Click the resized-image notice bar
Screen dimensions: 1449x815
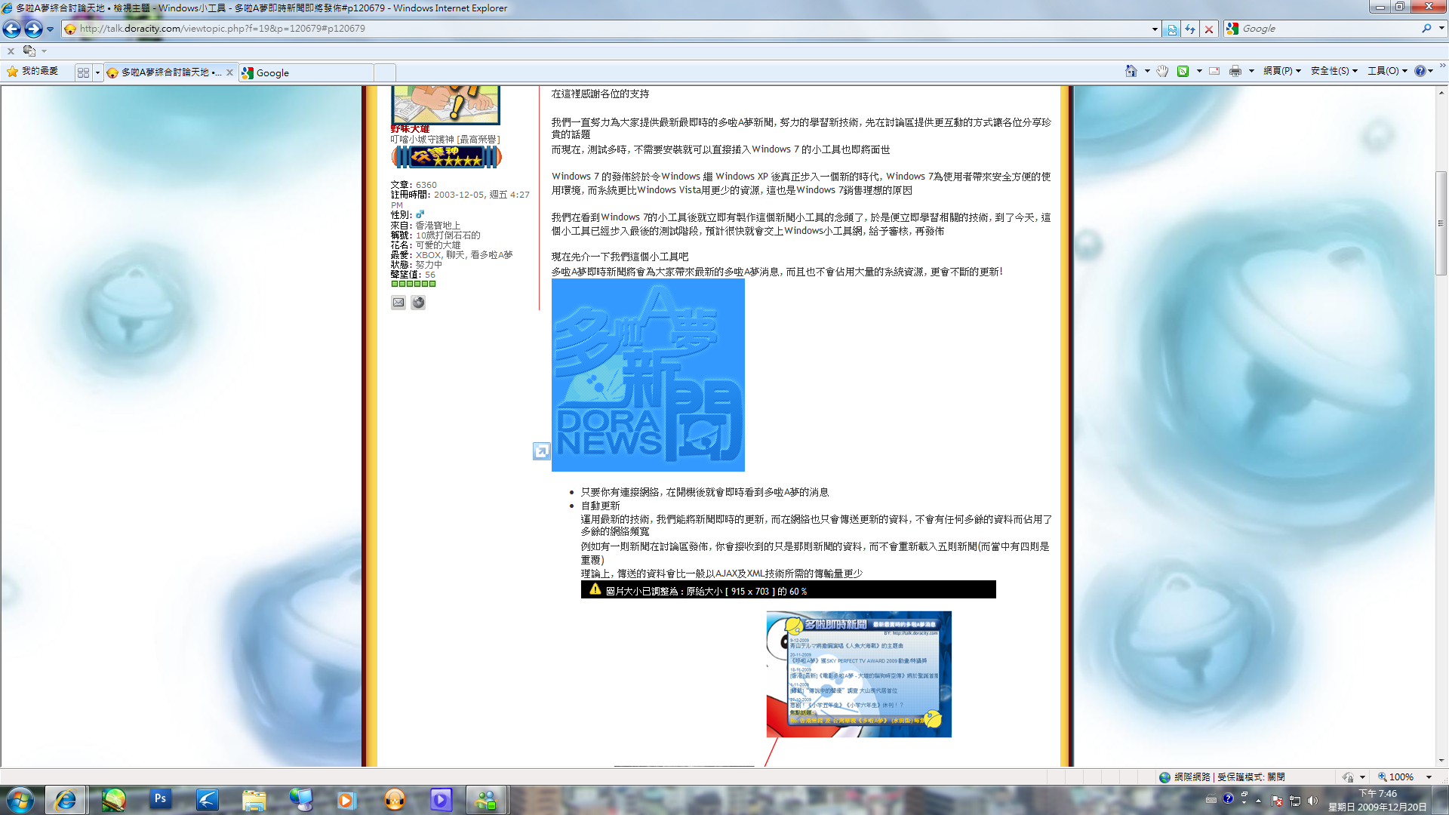click(788, 590)
